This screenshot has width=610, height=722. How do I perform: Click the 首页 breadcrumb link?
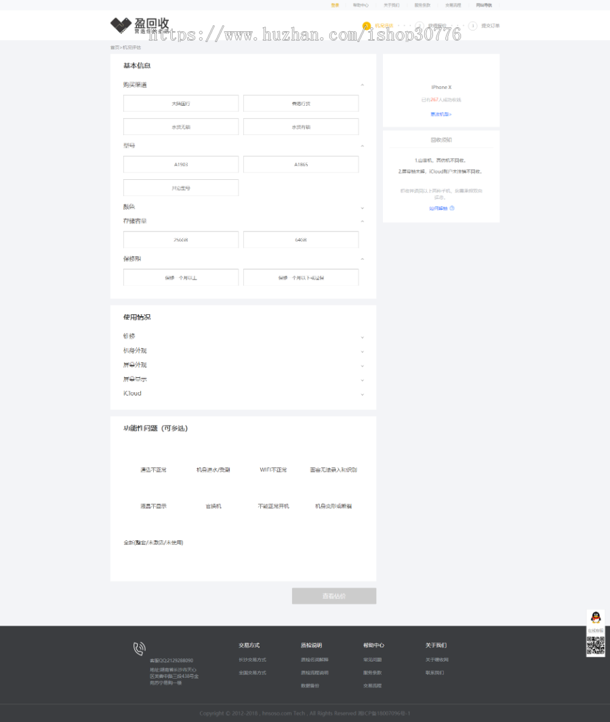115,47
